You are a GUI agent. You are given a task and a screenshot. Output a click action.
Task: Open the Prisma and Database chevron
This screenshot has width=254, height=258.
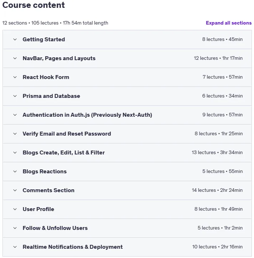[x=15, y=96]
